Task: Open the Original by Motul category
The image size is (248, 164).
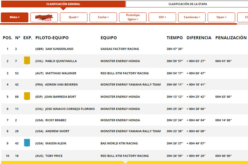Action: click(44, 17)
